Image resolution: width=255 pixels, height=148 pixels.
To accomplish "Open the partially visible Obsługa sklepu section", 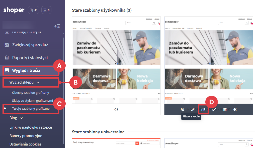I will click(26, 32).
